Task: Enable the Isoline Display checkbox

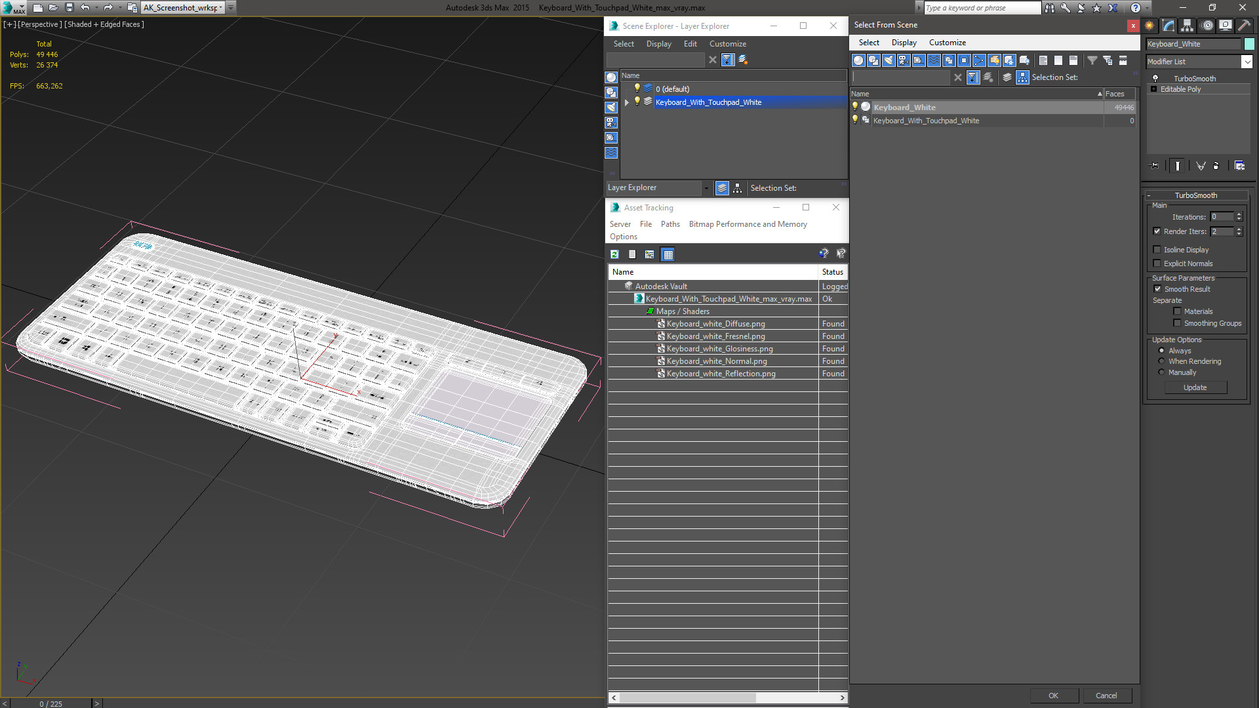Action: [1157, 250]
